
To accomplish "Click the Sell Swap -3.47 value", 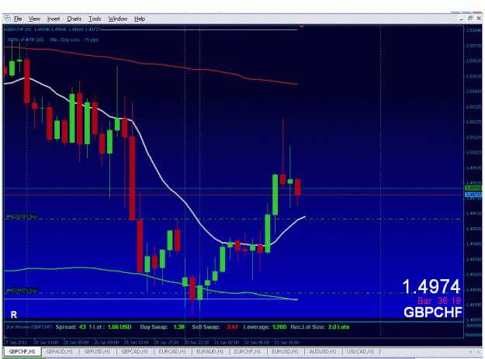I will pyautogui.click(x=231, y=327).
